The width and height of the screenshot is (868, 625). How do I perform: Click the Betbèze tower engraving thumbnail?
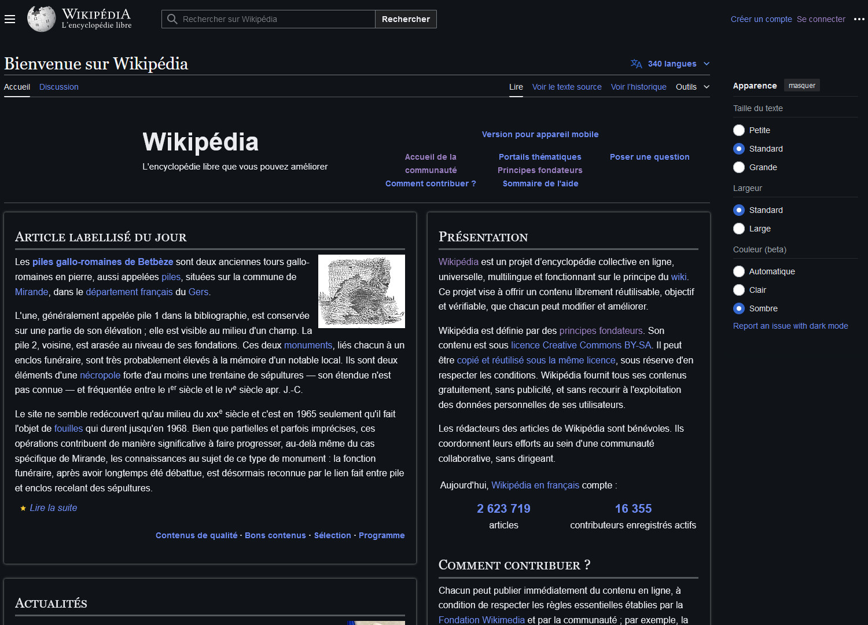[362, 291]
